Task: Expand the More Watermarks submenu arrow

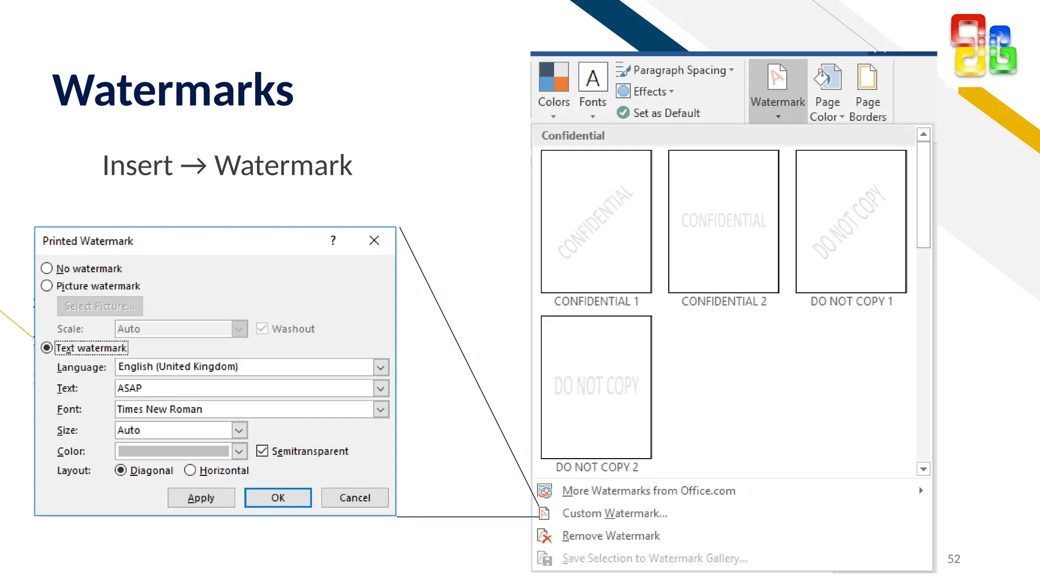Action: (x=921, y=490)
